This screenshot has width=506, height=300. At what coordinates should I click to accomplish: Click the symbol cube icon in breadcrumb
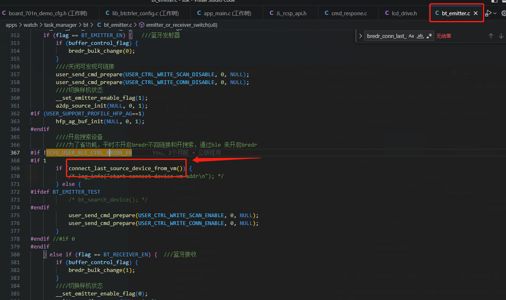tap(141, 25)
